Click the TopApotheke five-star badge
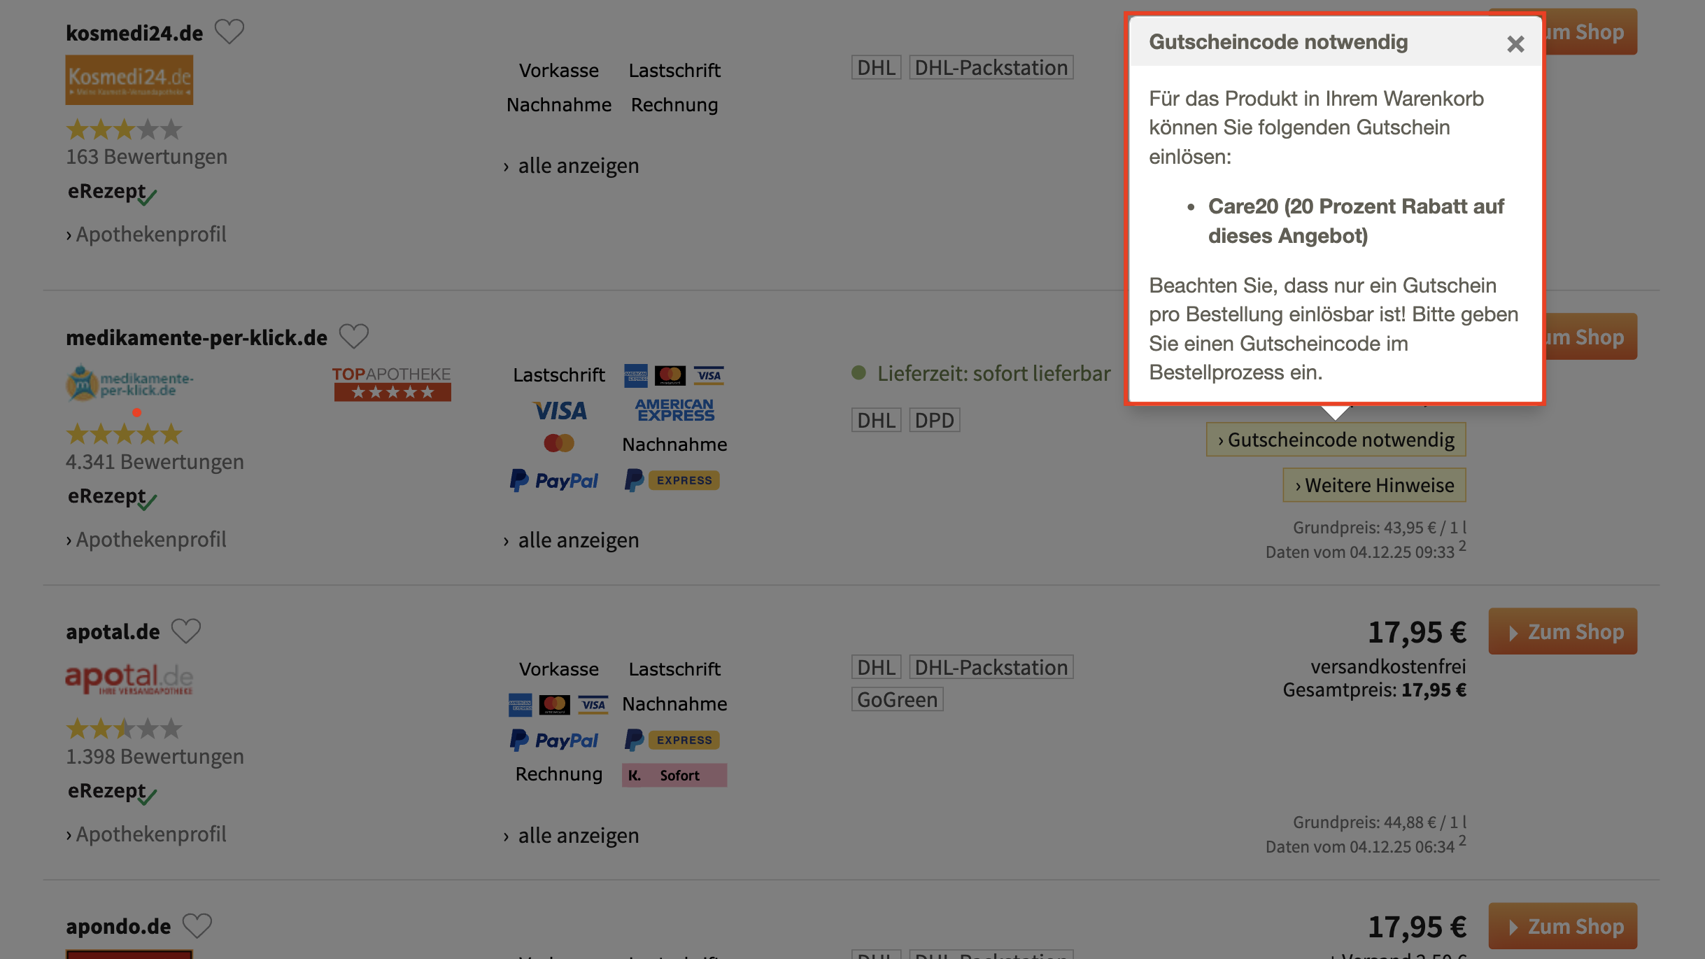1705x959 pixels. 392,383
